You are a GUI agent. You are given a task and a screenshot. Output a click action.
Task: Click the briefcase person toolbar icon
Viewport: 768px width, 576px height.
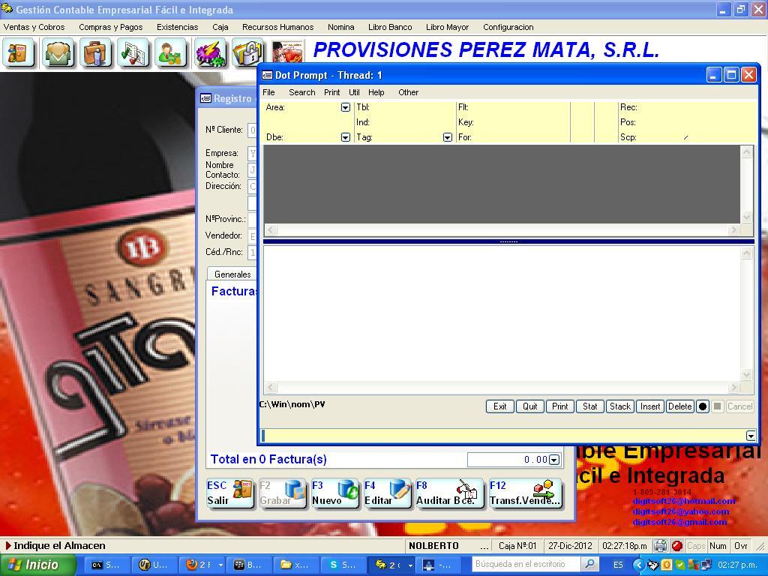pyautogui.click(x=96, y=53)
